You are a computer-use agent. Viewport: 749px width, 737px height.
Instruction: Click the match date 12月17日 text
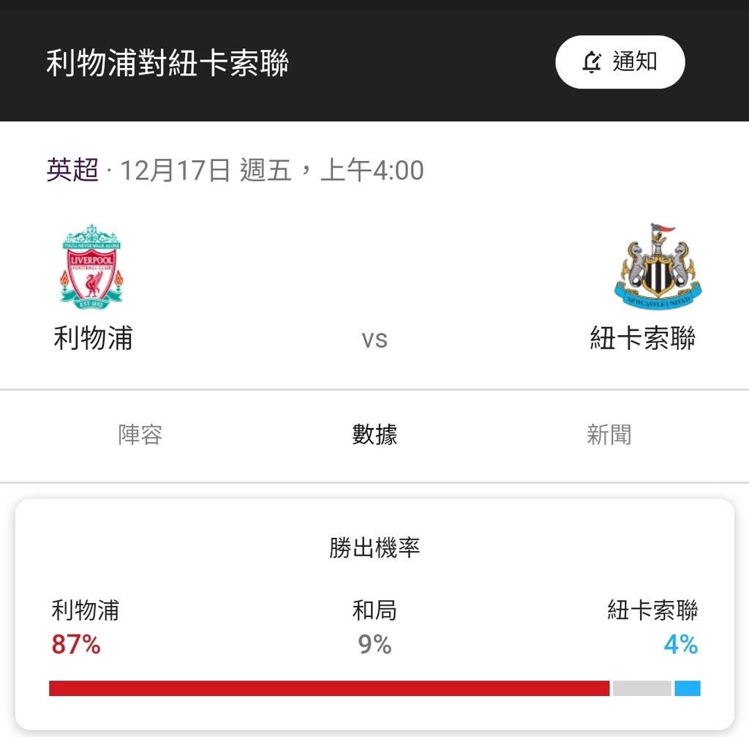(175, 170)
